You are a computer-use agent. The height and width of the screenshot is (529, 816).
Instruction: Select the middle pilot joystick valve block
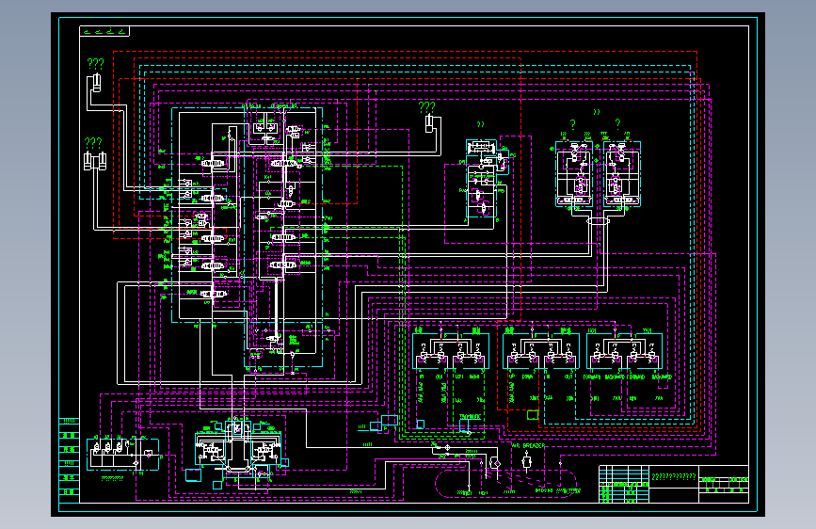[x=541, y=351]
